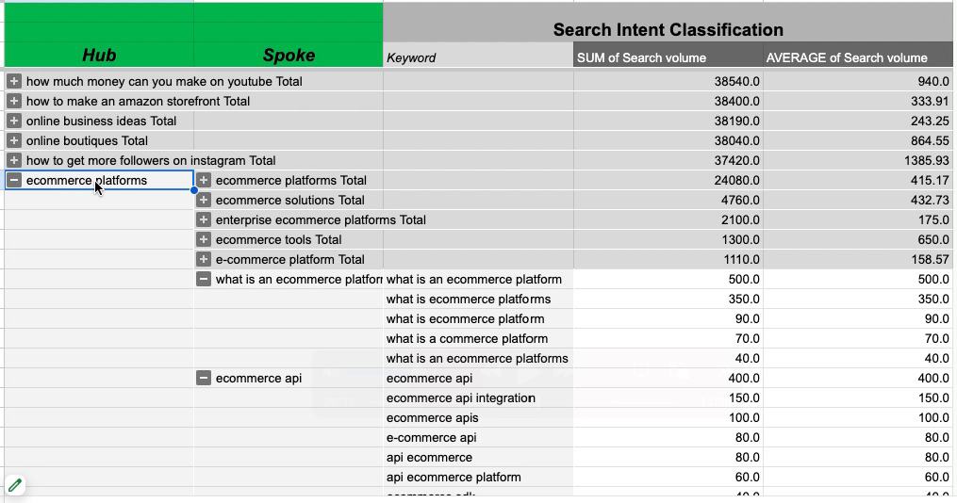
Task: Select the 'Hub' column header
Action: 99,56
